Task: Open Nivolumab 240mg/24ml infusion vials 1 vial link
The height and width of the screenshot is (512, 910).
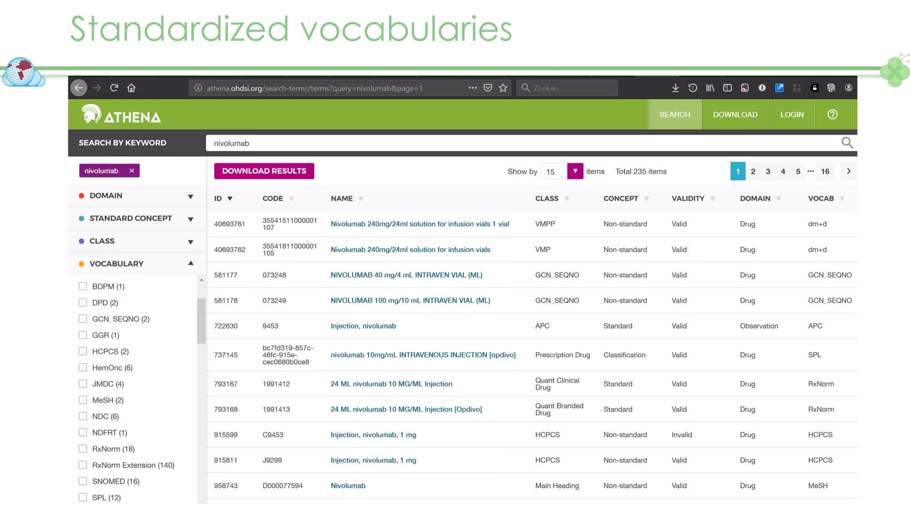Action: tap(420, 224)
